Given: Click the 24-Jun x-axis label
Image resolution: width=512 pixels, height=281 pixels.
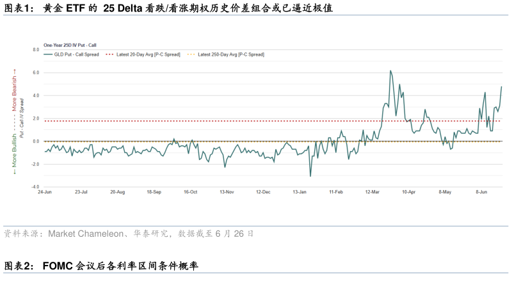Looking at the screenshot, I should pyautogui.click(x=45, y=192).
